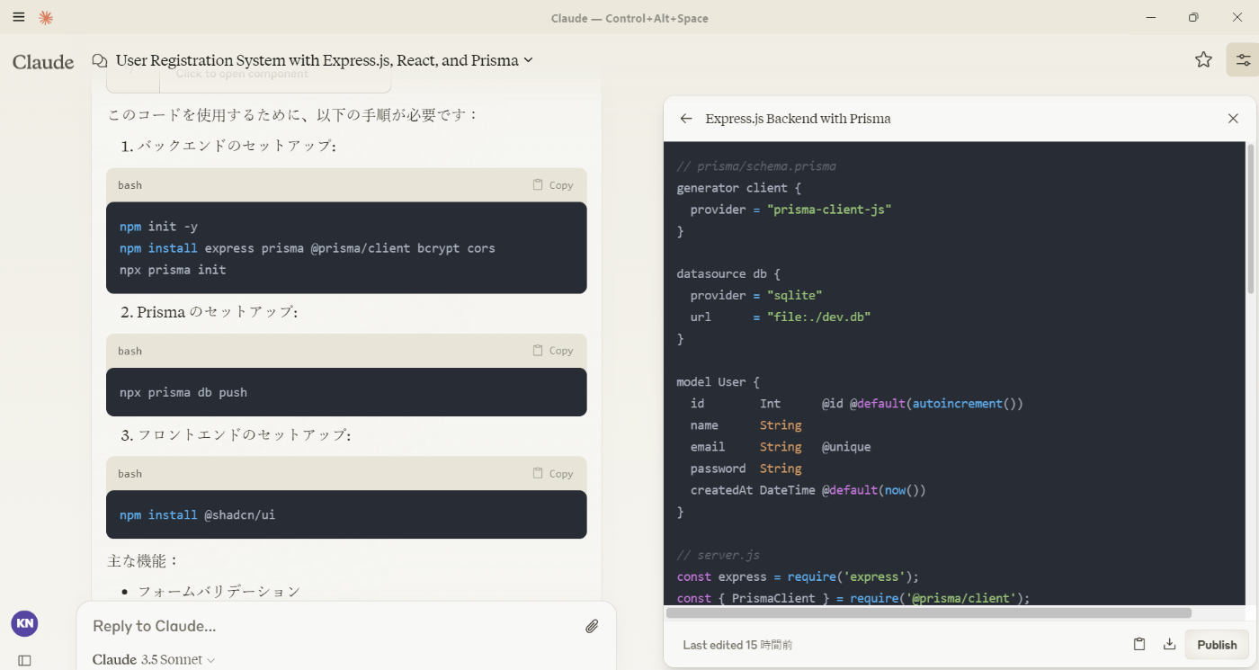Click the "Express.js Backend with Prisma" title

[798, 119]
